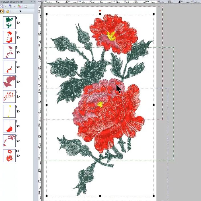Click the top-left black selection handle

(46, 14)
